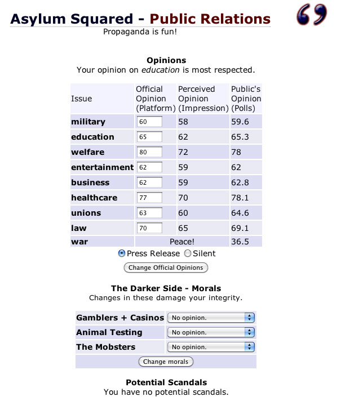Screen dimensions: 341x401
Task: Select the Silent radio button
Action: pos(188,253)
